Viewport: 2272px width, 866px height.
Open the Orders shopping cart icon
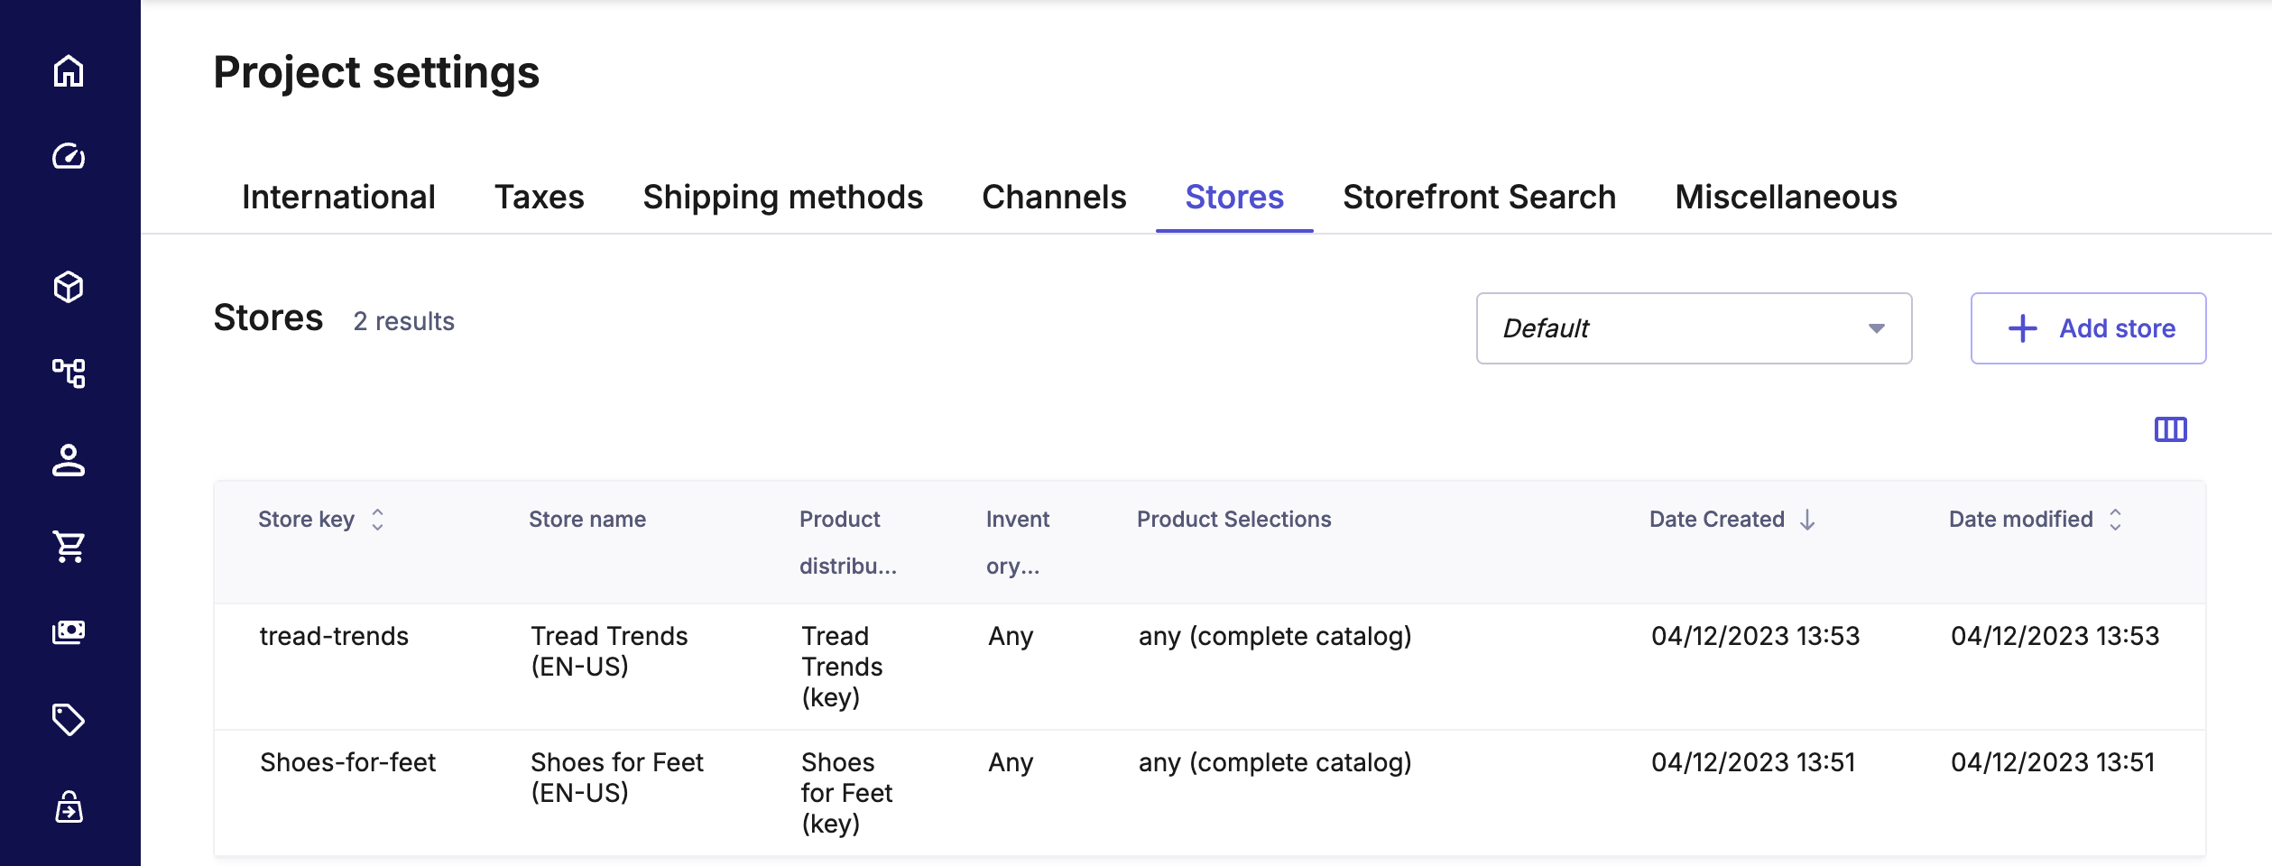point(69,546)
